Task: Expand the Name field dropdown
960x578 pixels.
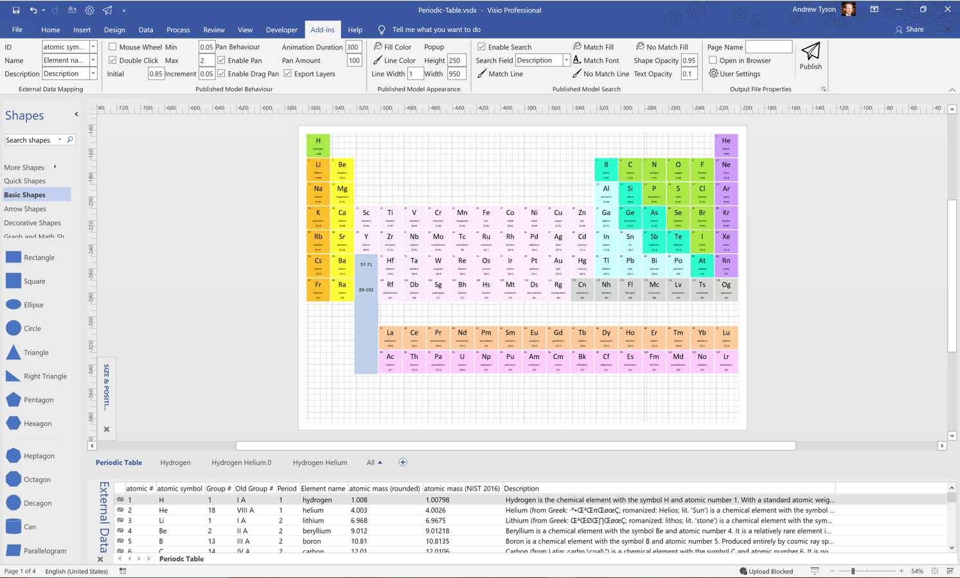Action: click(x=93, y=60)
